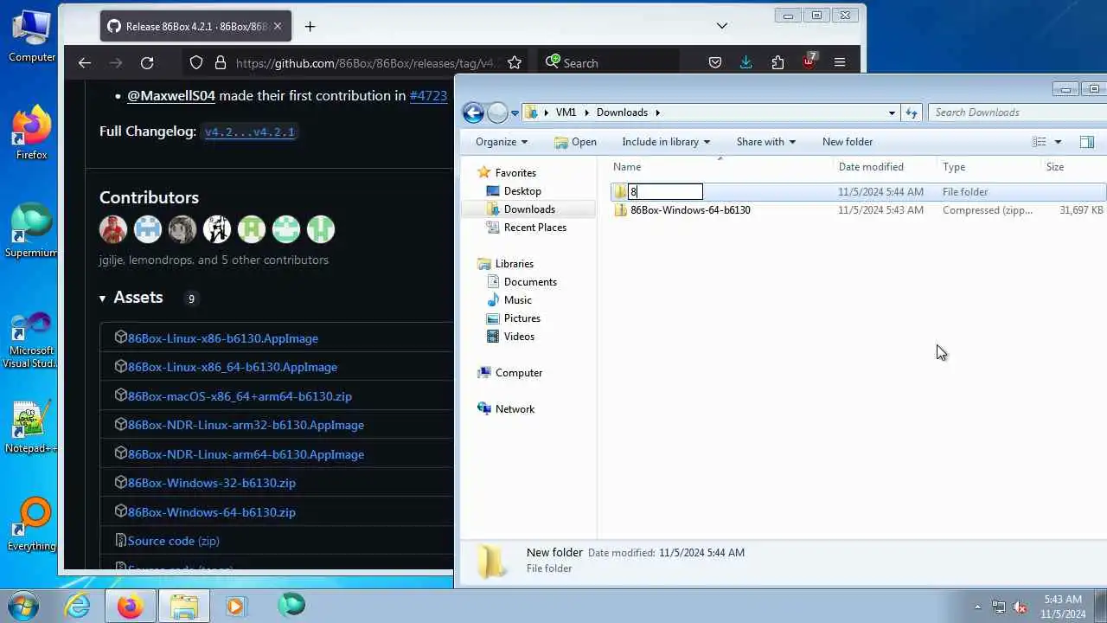Screen dimensions: 1107x623
Task: Click Explorer Back navigation button
Action: [473, 112]
